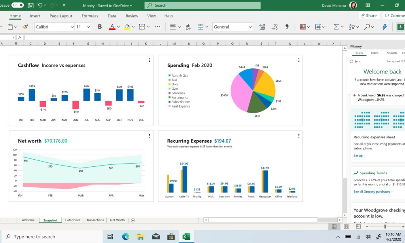Image resolution: width=405 pixels, height=243 pixels.
Task: Select the Sheets tab in Money pane
Action: coord(375,53)
